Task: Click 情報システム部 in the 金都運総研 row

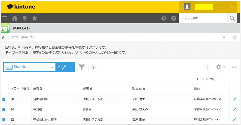Action: coord(93,99)
